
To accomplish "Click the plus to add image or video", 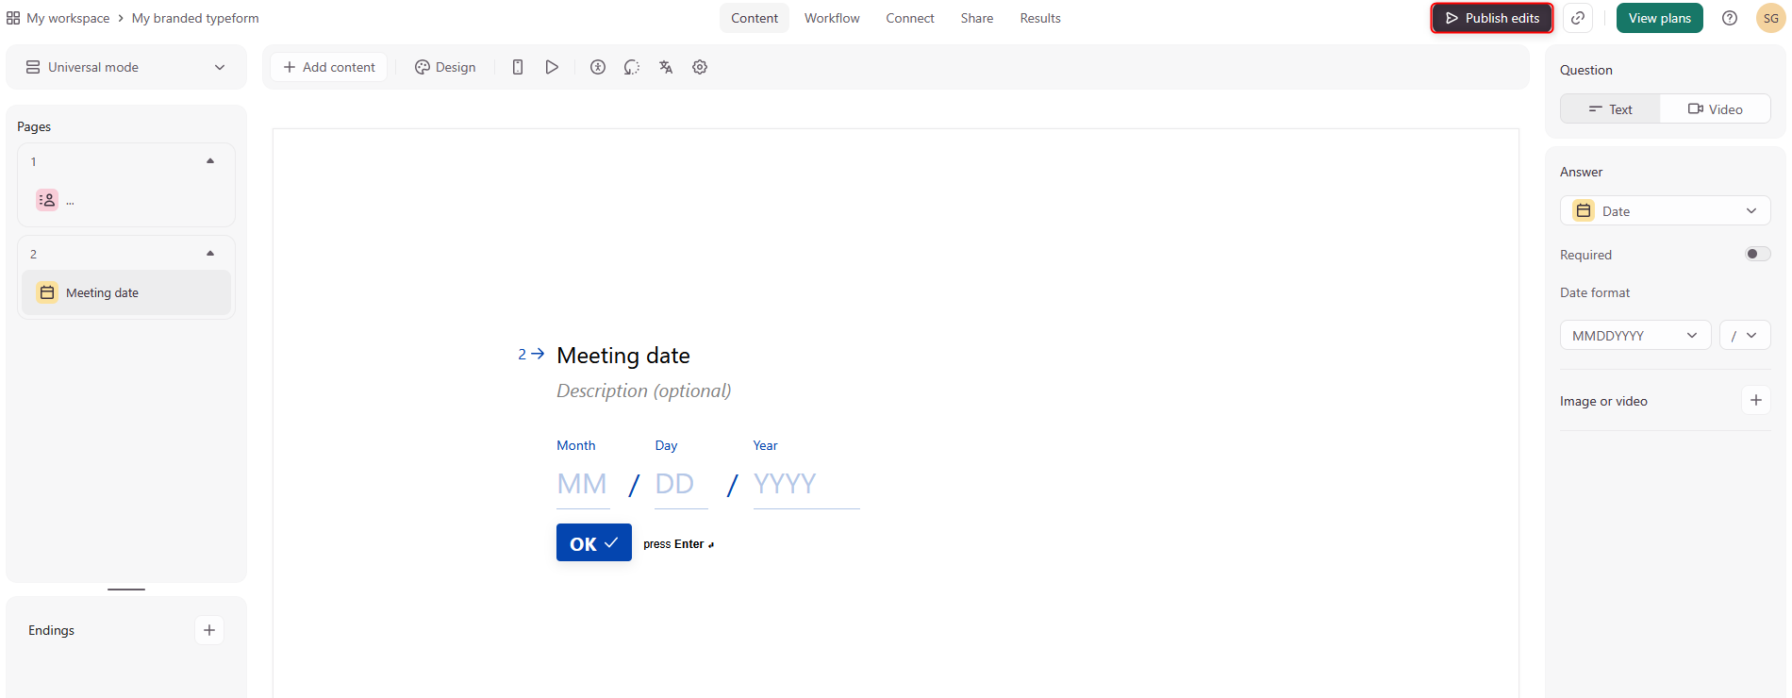I will [1755, 401].
